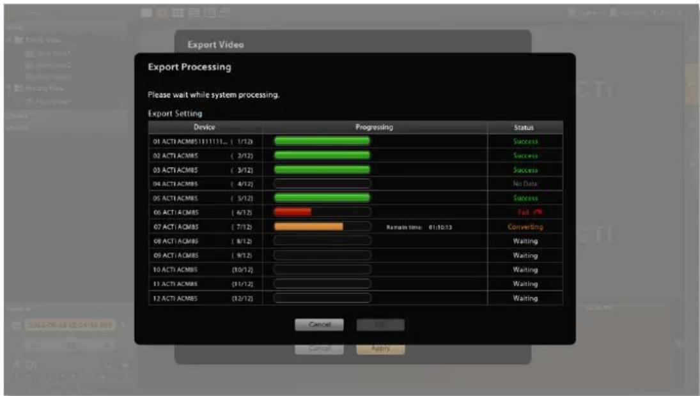Click the Success status for device 05
Viewport: 700px width, 396px height.
pos(525,198)
